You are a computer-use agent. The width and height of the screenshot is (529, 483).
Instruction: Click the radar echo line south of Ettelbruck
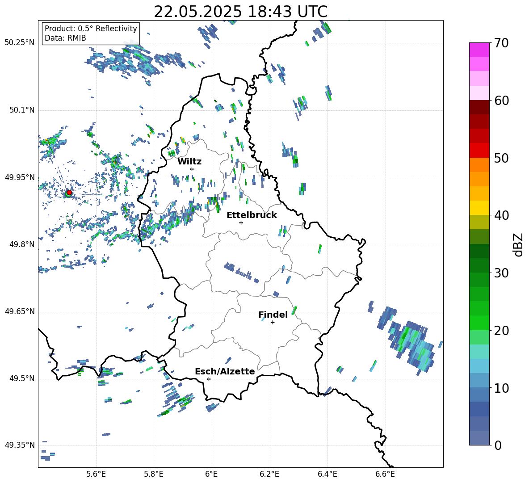click(241, 272)
